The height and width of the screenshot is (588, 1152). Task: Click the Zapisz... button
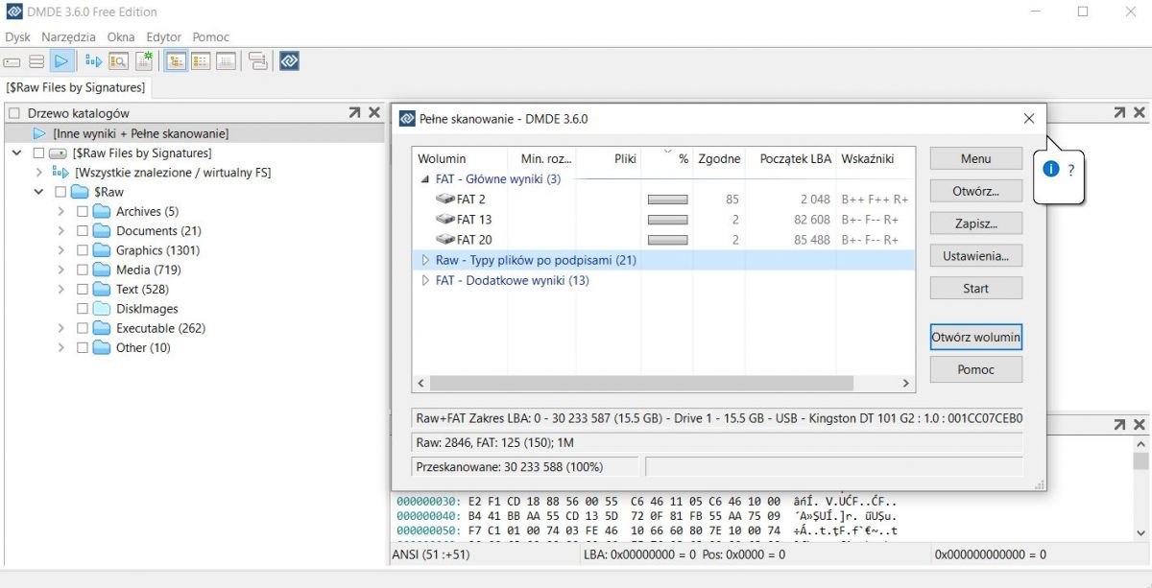click(975, 223)
